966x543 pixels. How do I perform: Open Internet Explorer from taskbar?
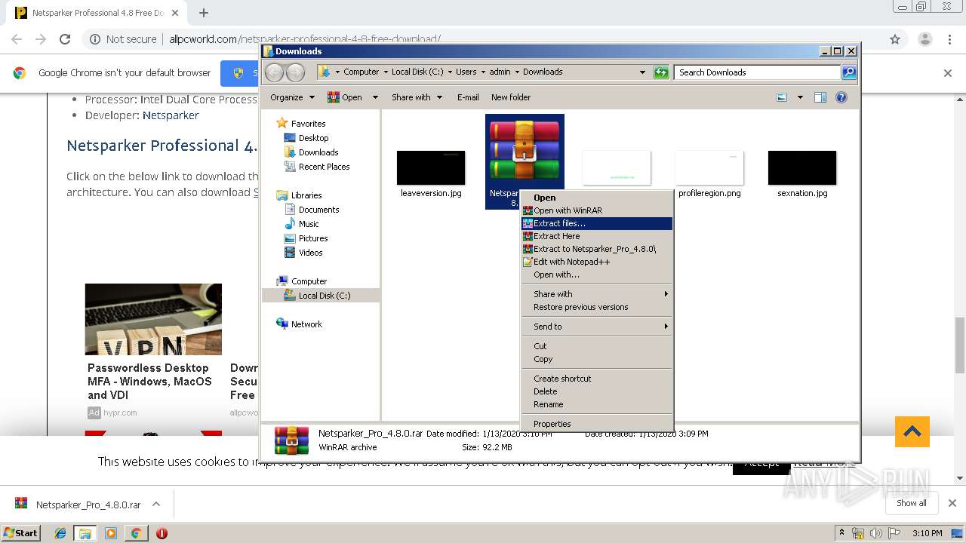click(60, 533)
